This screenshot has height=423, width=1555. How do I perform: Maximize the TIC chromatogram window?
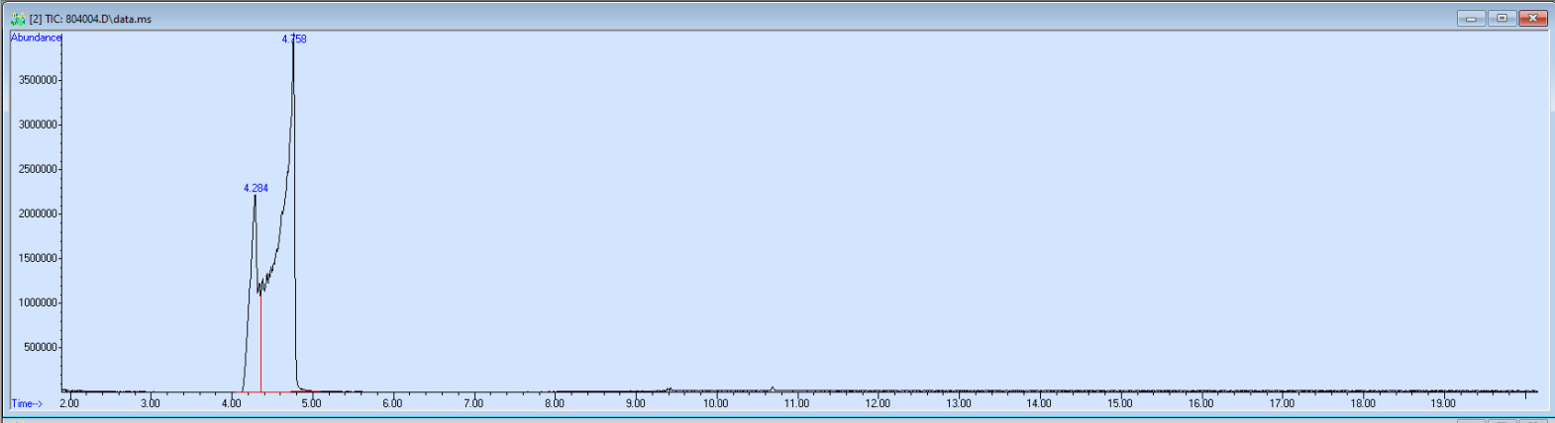coord(1502,18)
